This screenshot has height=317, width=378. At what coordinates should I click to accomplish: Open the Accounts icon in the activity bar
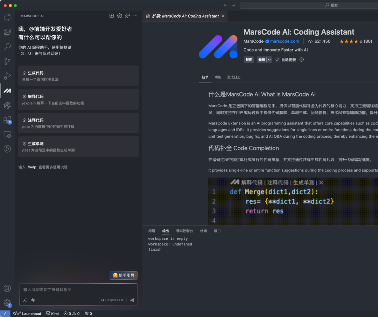(x=7, y=288)
